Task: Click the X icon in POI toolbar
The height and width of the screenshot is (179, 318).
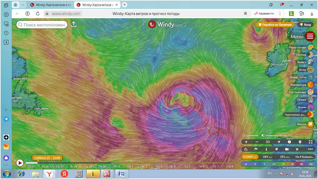Action: [297, 149]
